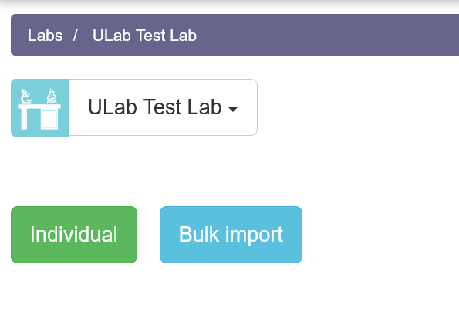Open the ULab Test Lab dropdown
459x322 pixels.
click(x=163, y=107)
